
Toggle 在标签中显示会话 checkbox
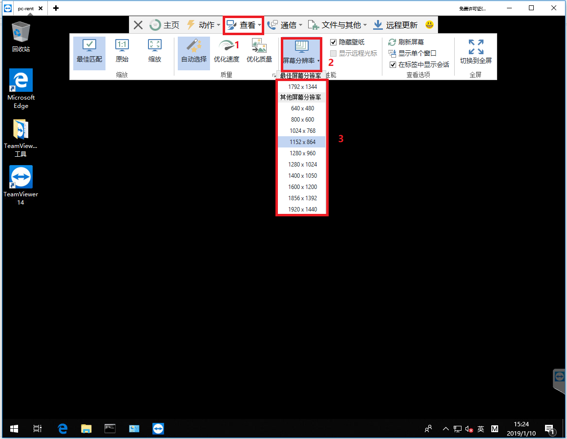click(393, 65)
